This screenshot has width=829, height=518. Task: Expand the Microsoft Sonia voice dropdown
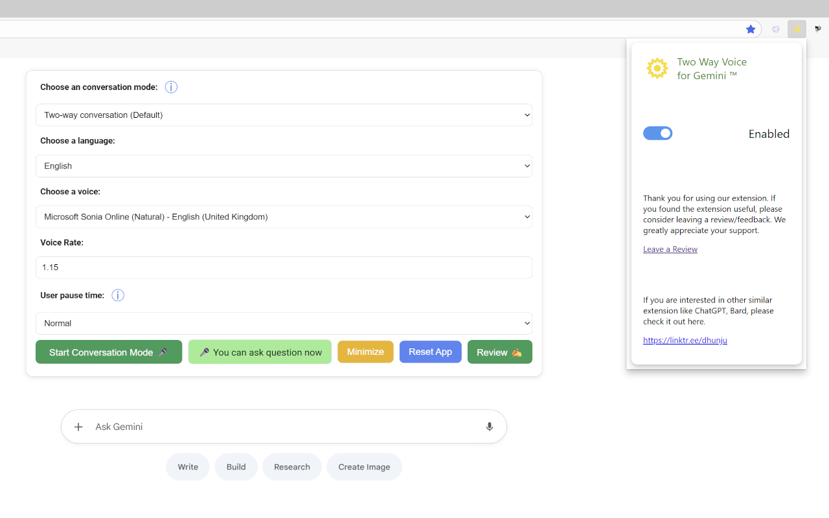click(x=284, y=217)
